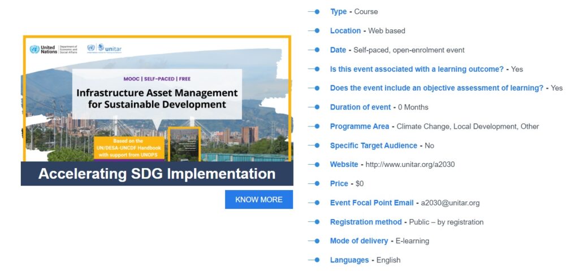Click the bullet marker beside Location
The height and width of the screenshot is (272, 579).
pyautogui.click(x=317, y=30)
